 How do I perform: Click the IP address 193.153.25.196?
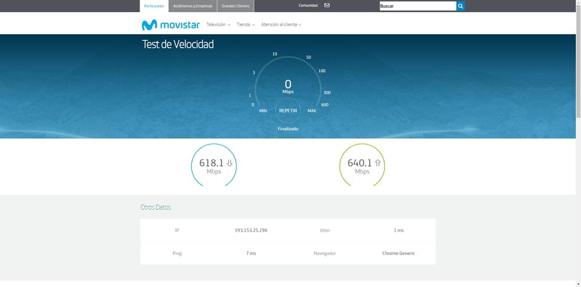pyautogui.click(x=251, y=231)
